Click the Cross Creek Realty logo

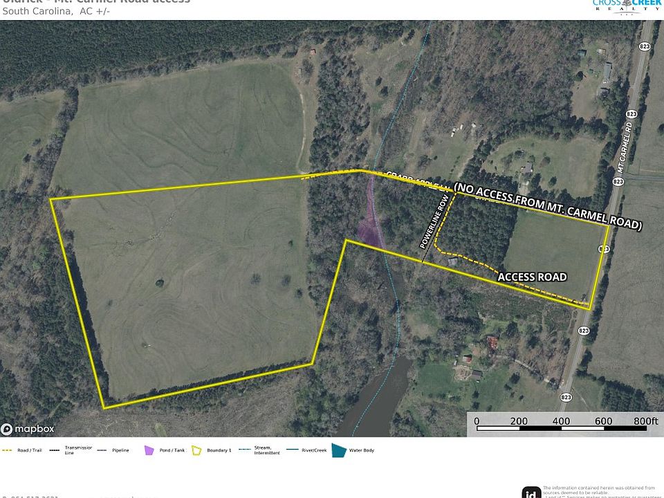tap(627, 6)
